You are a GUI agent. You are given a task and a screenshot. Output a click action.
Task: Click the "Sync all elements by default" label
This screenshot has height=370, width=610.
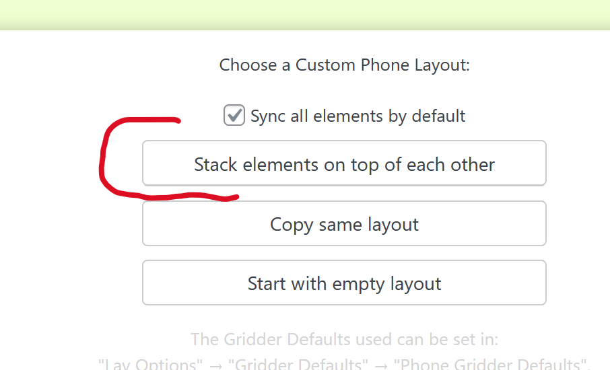[358, 116]
